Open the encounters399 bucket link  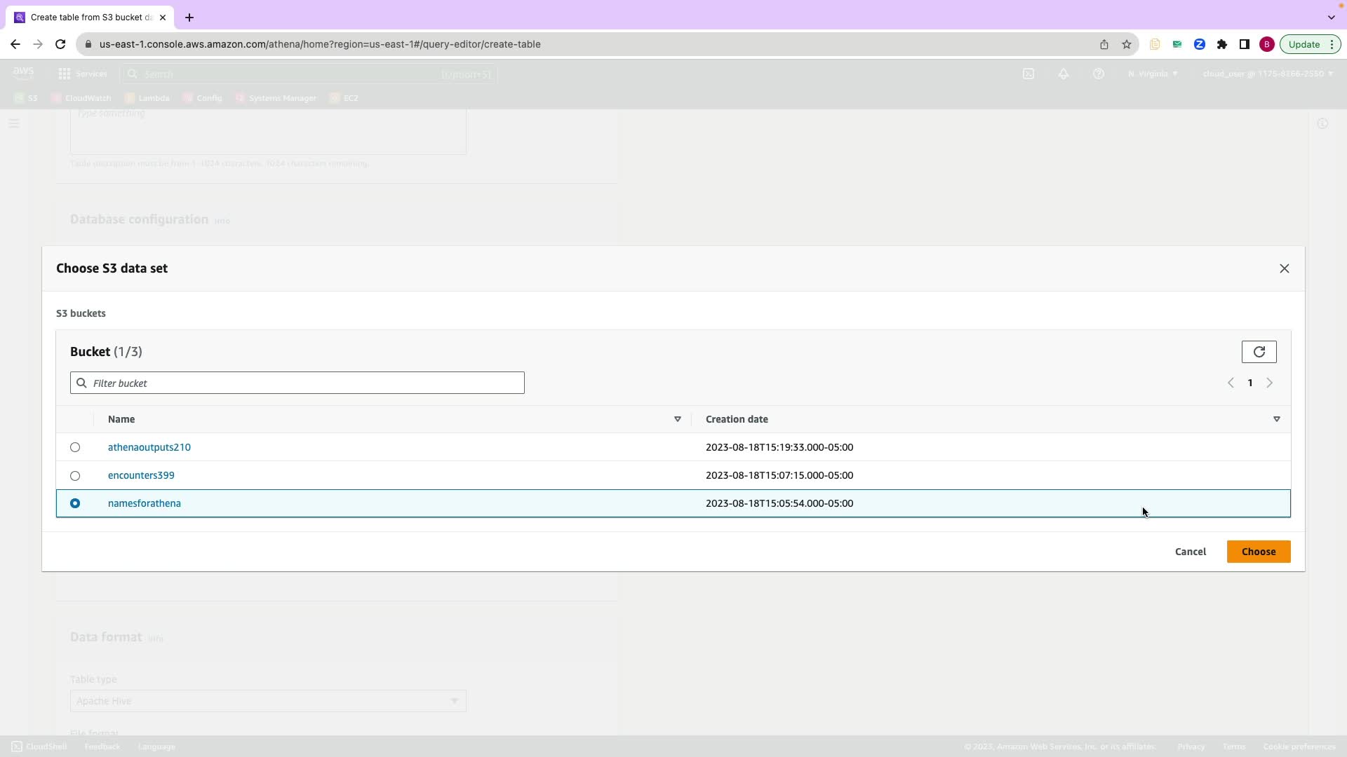[x=141, y=475]
